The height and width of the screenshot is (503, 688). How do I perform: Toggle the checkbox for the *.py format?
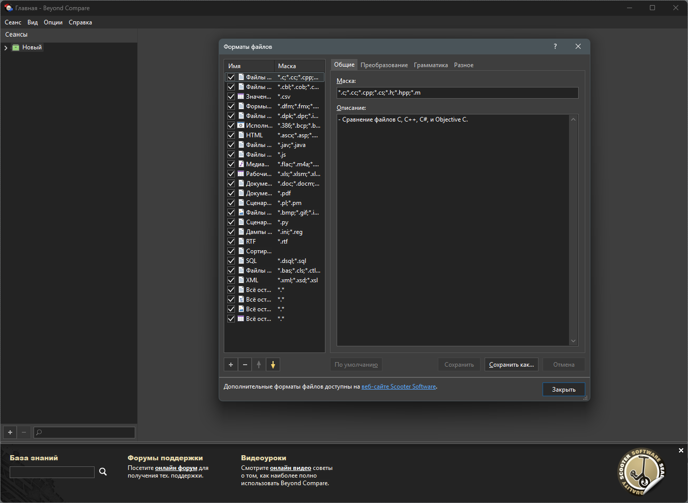point(231,222)
